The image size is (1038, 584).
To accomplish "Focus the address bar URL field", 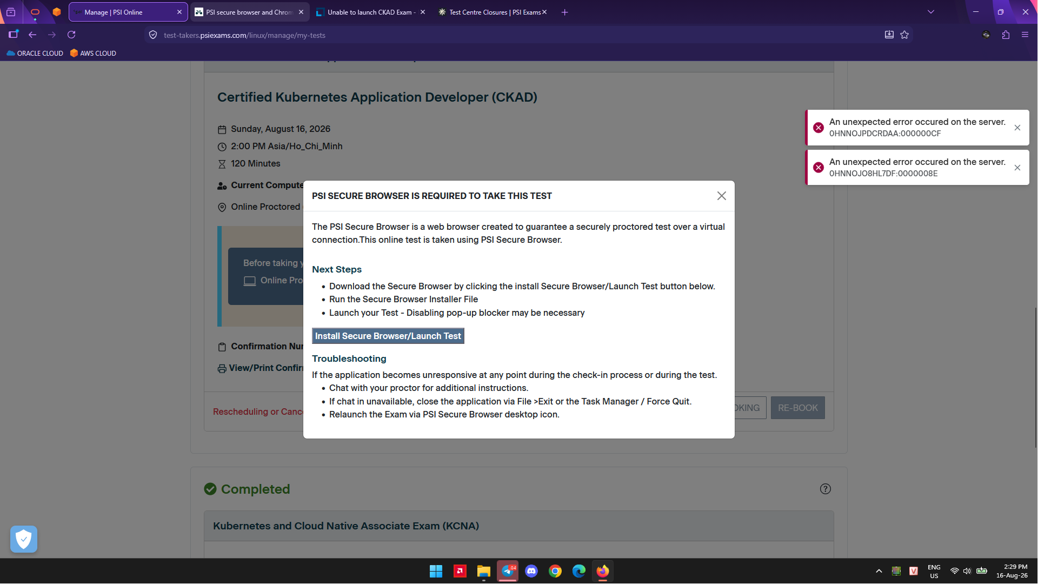I will 519,35.
